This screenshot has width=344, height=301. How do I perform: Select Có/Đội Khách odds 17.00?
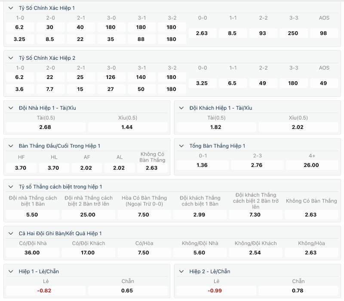pos(88,252)
